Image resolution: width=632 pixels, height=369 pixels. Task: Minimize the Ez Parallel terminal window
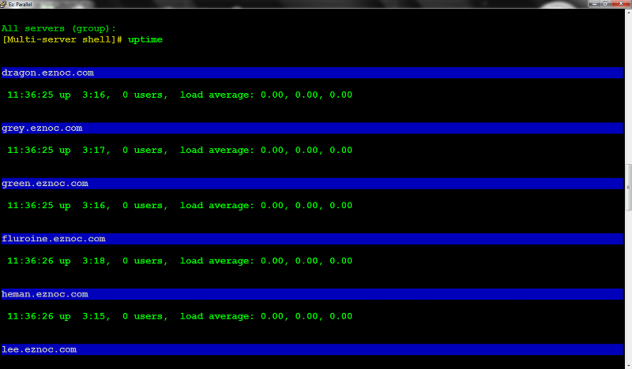coord(594,4)
